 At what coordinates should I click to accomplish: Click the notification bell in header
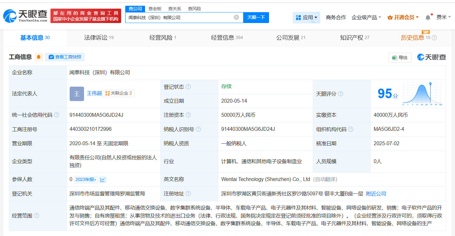click(428, 17)
